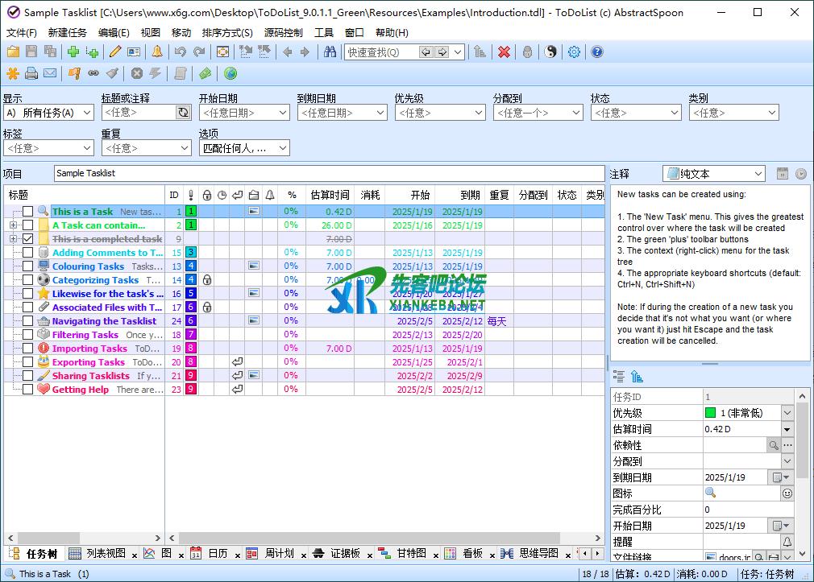Open the 纯文本 comments format dropdown
The image size is (814, 582).
(714, 174)
